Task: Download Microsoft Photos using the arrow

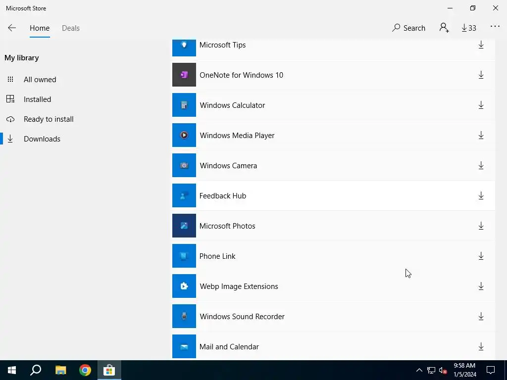Action: [x=481, y=226]
